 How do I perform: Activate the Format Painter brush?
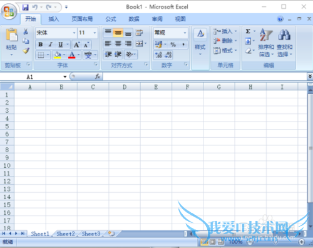coord(26,50)
